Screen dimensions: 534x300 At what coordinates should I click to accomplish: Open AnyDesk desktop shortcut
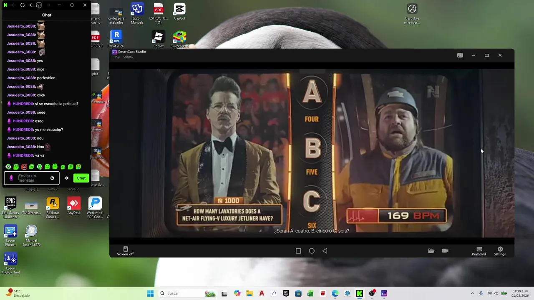pos(74,206)
